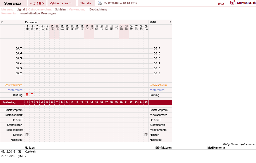Open the Statistik tab

[86, 3]
